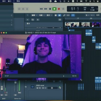Click the movie playback progress bar
The image size is (101, 101).
coord(40,76)
